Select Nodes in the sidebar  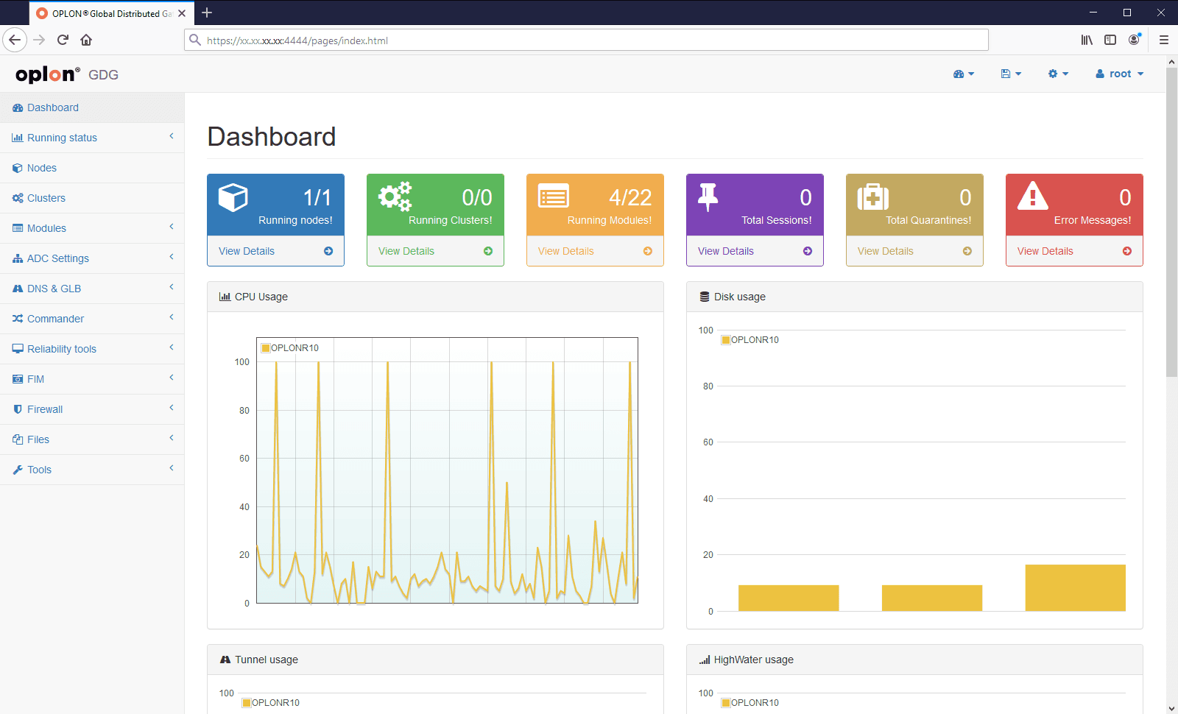(x=92, y=168)
